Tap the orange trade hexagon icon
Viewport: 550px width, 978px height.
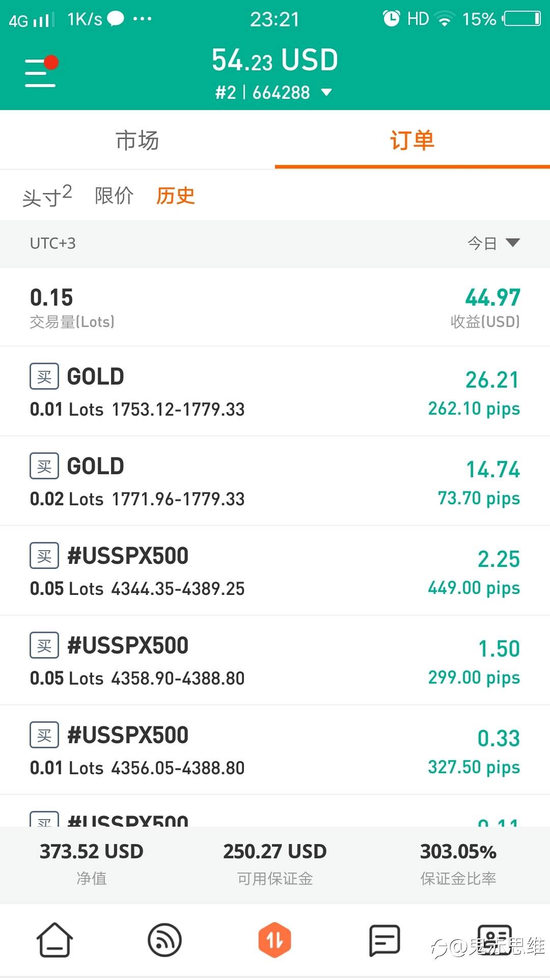click(x=274, y=940)
